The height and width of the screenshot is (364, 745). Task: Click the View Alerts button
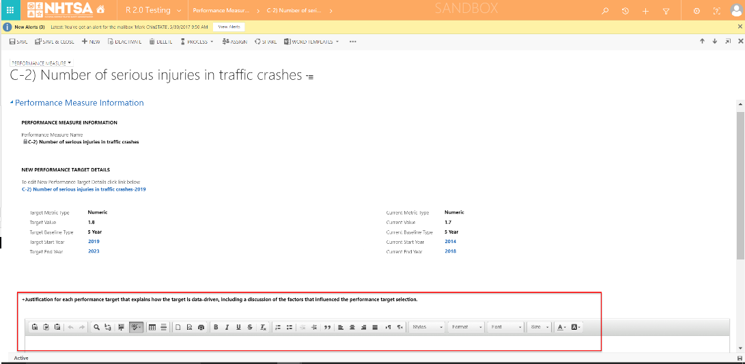coord(228,26)
